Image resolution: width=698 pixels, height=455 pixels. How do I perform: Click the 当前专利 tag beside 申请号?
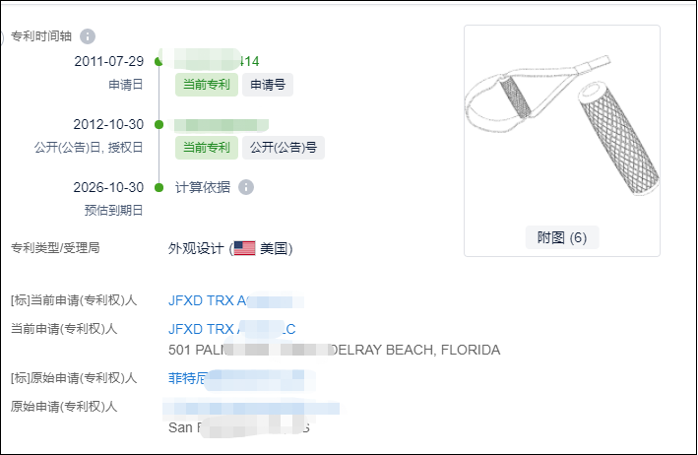[206, 85]
